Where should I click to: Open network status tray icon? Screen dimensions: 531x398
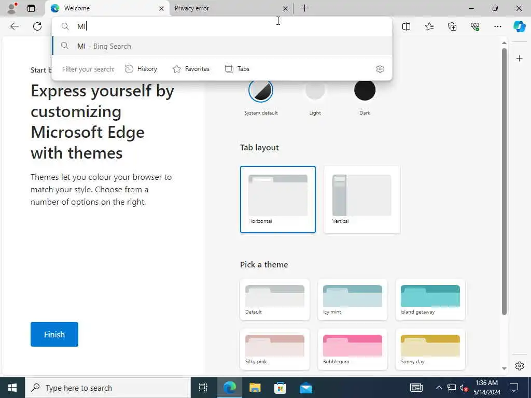coord(452,388)
